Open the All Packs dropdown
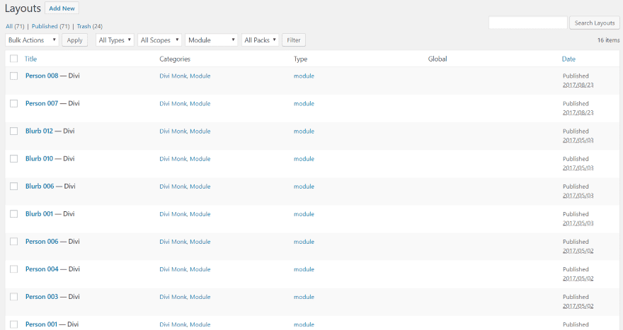Viewport: 623px width, 330px height. coord(260,40)
